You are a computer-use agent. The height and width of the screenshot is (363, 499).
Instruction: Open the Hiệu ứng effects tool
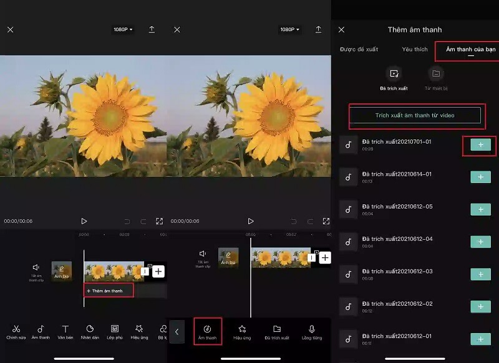click(x=138, y=328)
